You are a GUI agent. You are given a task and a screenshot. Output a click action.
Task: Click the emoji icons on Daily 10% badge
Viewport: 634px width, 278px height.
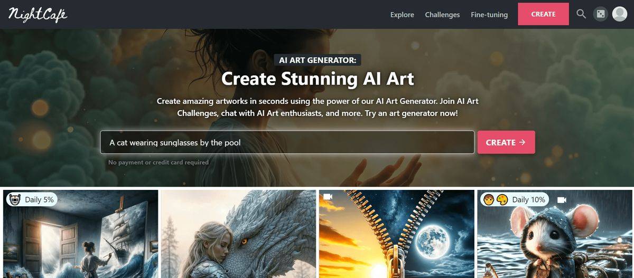click(x=496, y=199)
